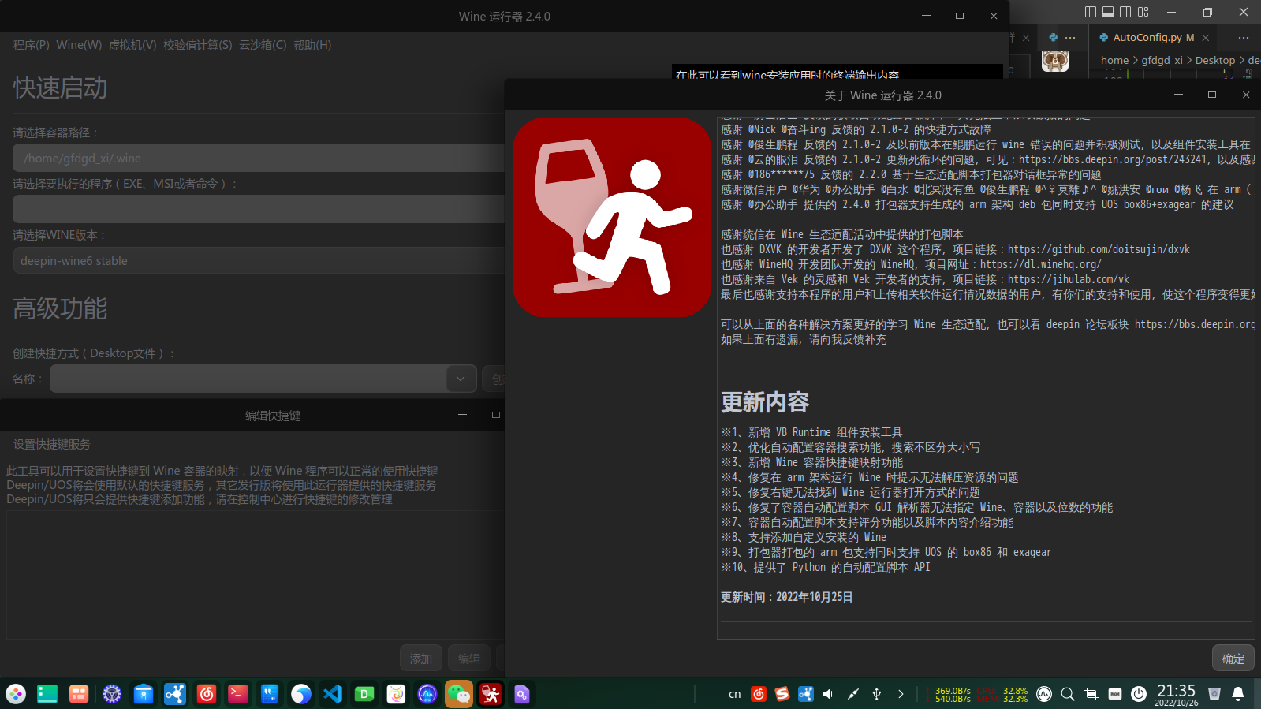Open the 虚拟机(V) menu
The image size is (1261, 709).
(x=132, y=45)
